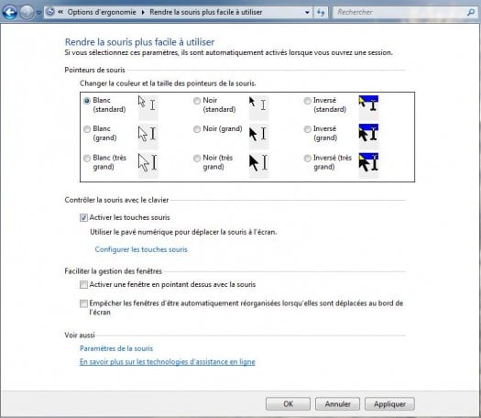
Task: Enable 'Activer une fenêtre en pointant dessus'
Action: tap(83, 285)
